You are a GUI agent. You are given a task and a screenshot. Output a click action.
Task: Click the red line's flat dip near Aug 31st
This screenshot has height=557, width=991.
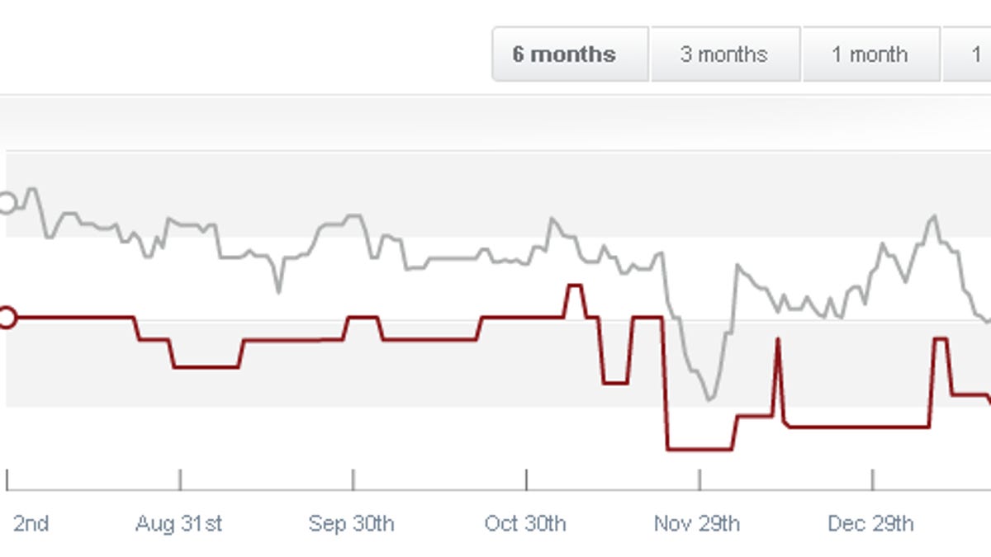pyautogui.click(x=206, y=366)
